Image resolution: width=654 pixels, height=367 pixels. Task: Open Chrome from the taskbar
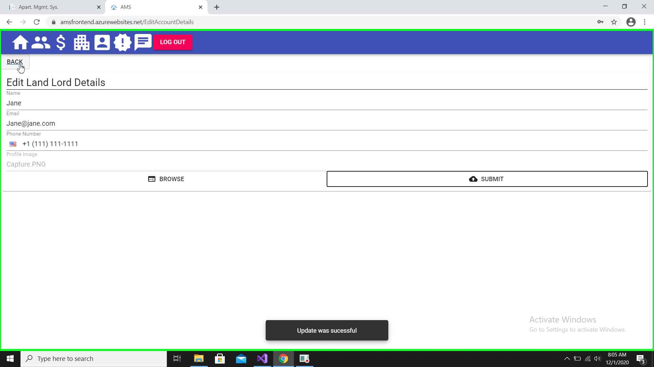[283, 359]
